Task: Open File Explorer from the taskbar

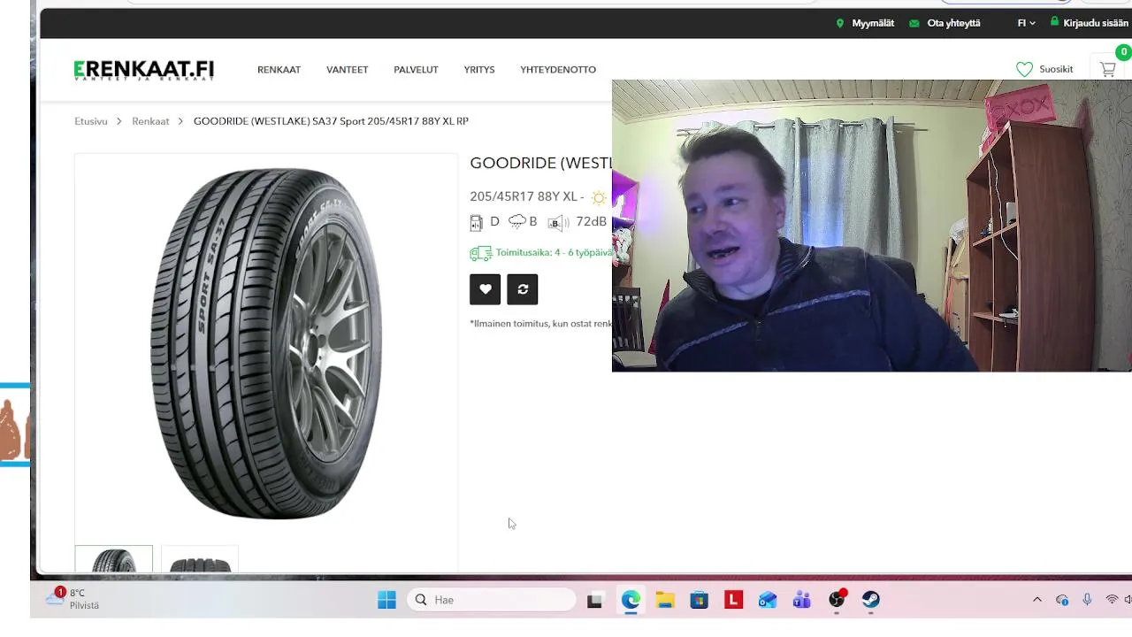Action: [x=665, y=600]
